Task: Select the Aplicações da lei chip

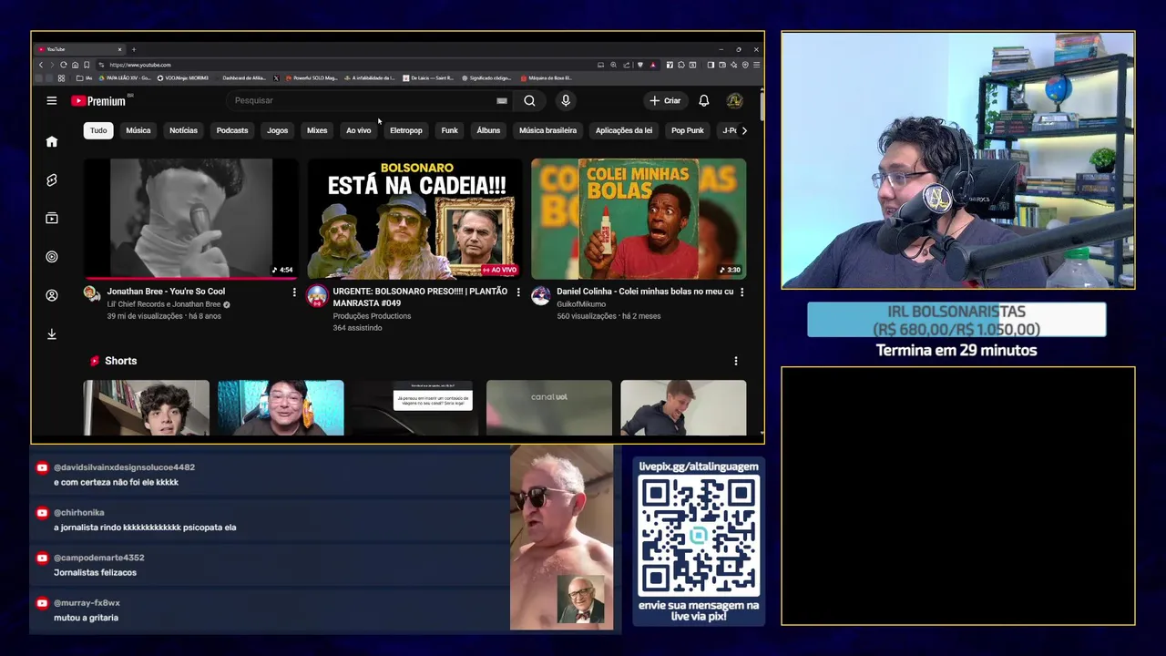Action: tap(624, 130)
